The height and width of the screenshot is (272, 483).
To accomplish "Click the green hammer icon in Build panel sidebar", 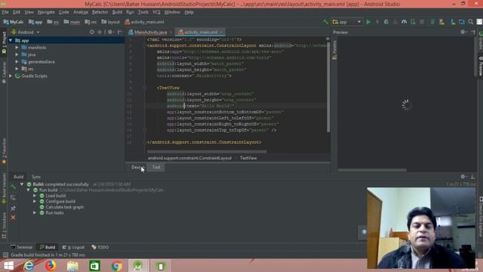I will (x=14, y=187).
